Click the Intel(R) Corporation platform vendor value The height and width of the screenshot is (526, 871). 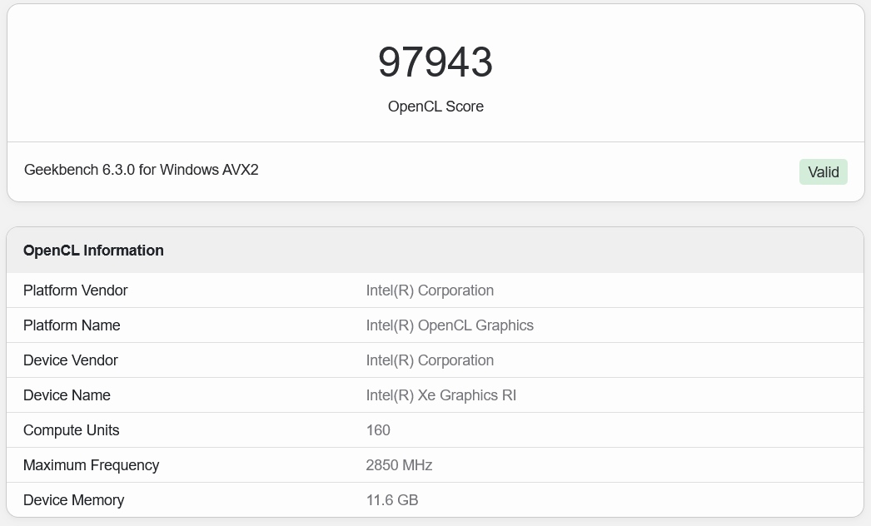[x=430, y=290]
